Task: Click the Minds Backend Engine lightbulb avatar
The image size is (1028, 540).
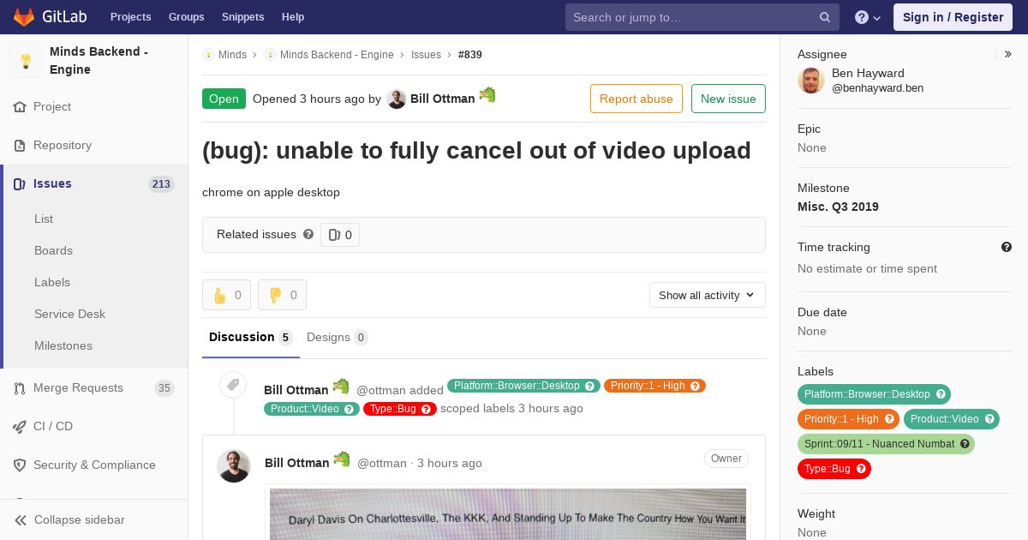Action: coord(26,61)
